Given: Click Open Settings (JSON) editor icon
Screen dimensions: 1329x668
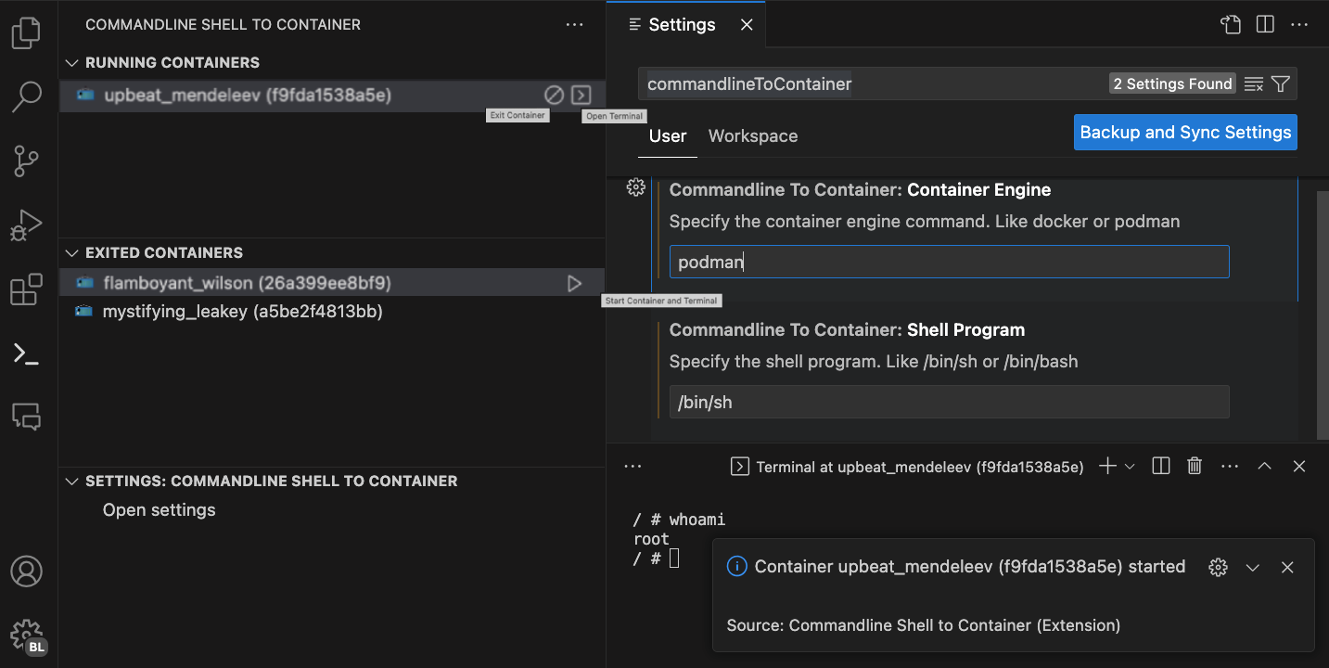Looking at the screenshot, I should pyautogui.click(x=1231, y=25).
